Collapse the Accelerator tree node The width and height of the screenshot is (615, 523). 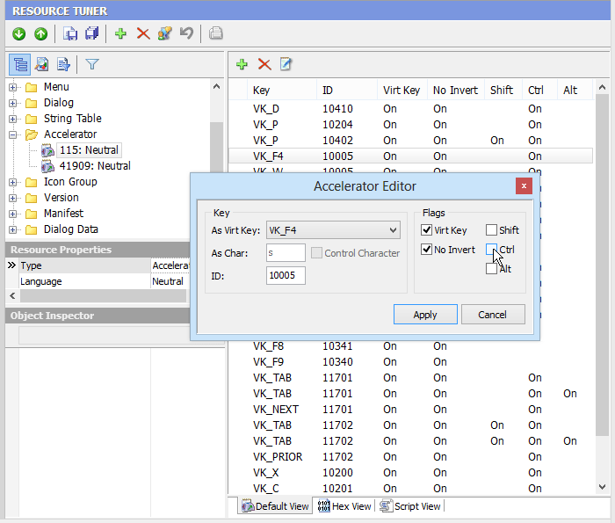(13, 134)
